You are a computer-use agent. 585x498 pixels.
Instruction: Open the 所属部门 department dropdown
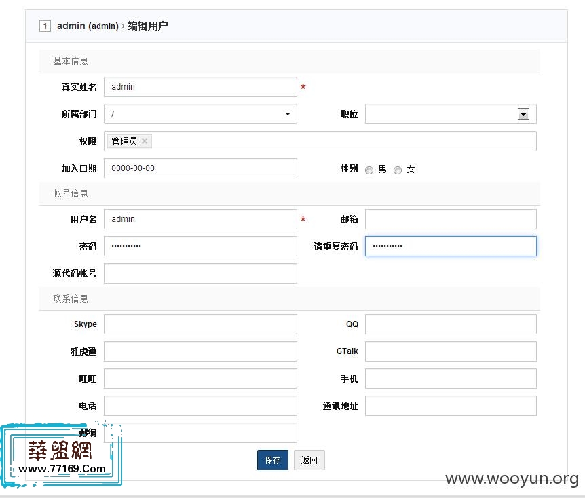(x=288, y=114)
